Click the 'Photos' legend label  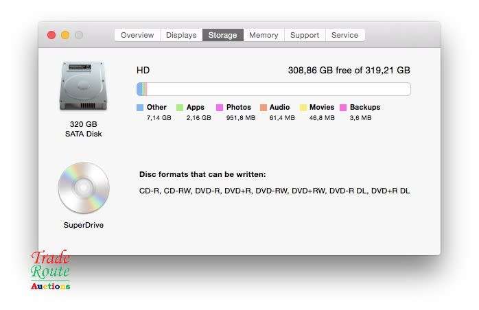click(x=239, y=107)
